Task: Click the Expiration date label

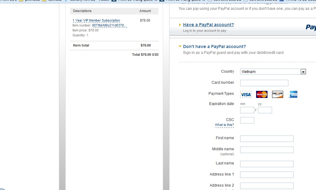Action: [221, 104]
